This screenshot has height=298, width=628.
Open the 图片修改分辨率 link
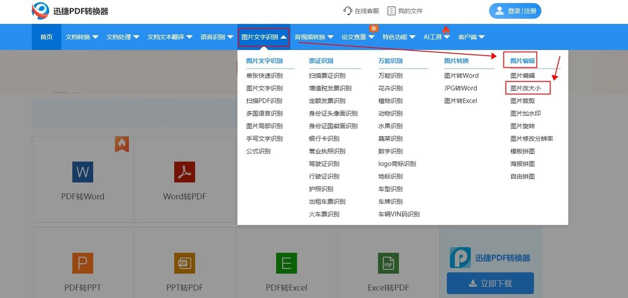click(532, 138)
